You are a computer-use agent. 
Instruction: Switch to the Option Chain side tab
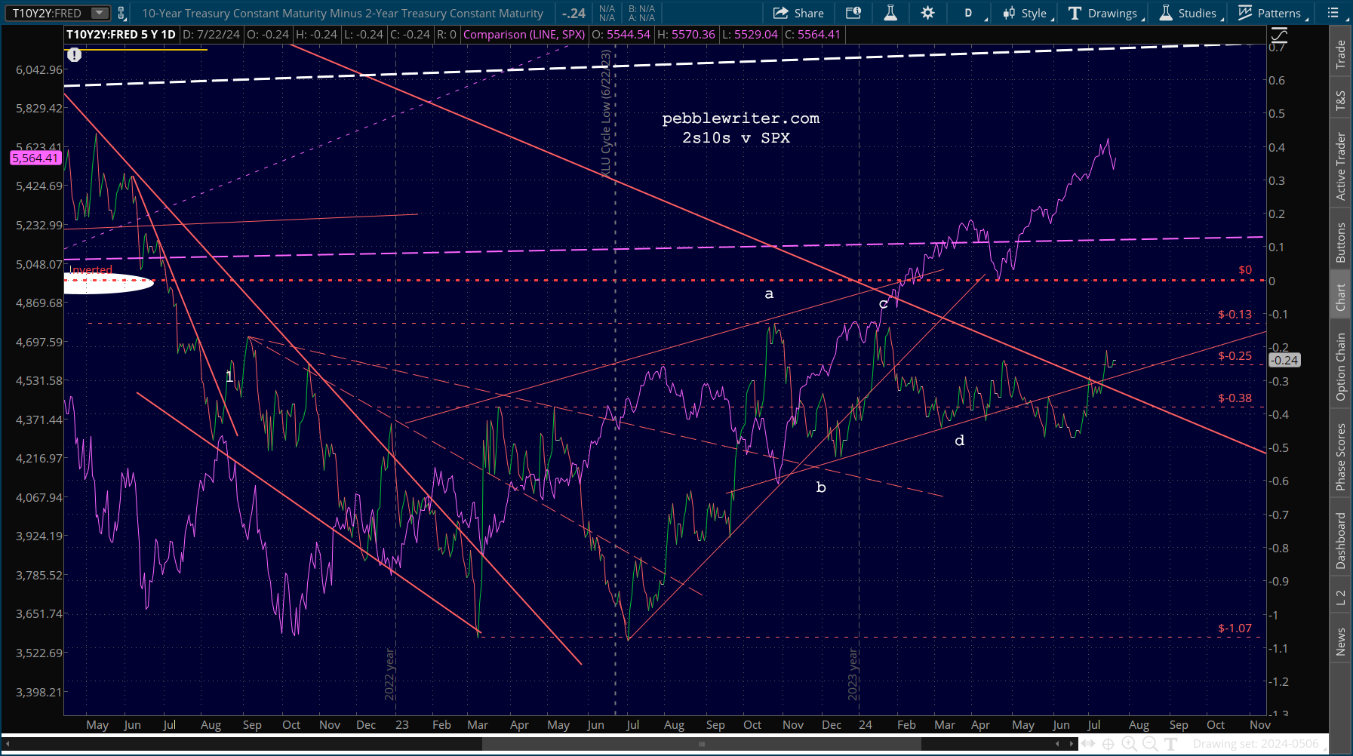pyautogui.click(x=1341, y=367)
